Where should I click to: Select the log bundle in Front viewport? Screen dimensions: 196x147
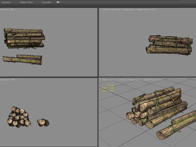(169, 45)
